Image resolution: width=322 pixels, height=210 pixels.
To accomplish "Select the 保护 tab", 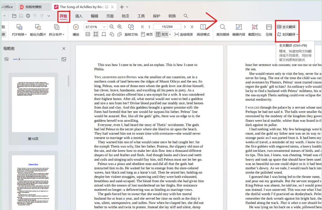I will tap(157, 16).
